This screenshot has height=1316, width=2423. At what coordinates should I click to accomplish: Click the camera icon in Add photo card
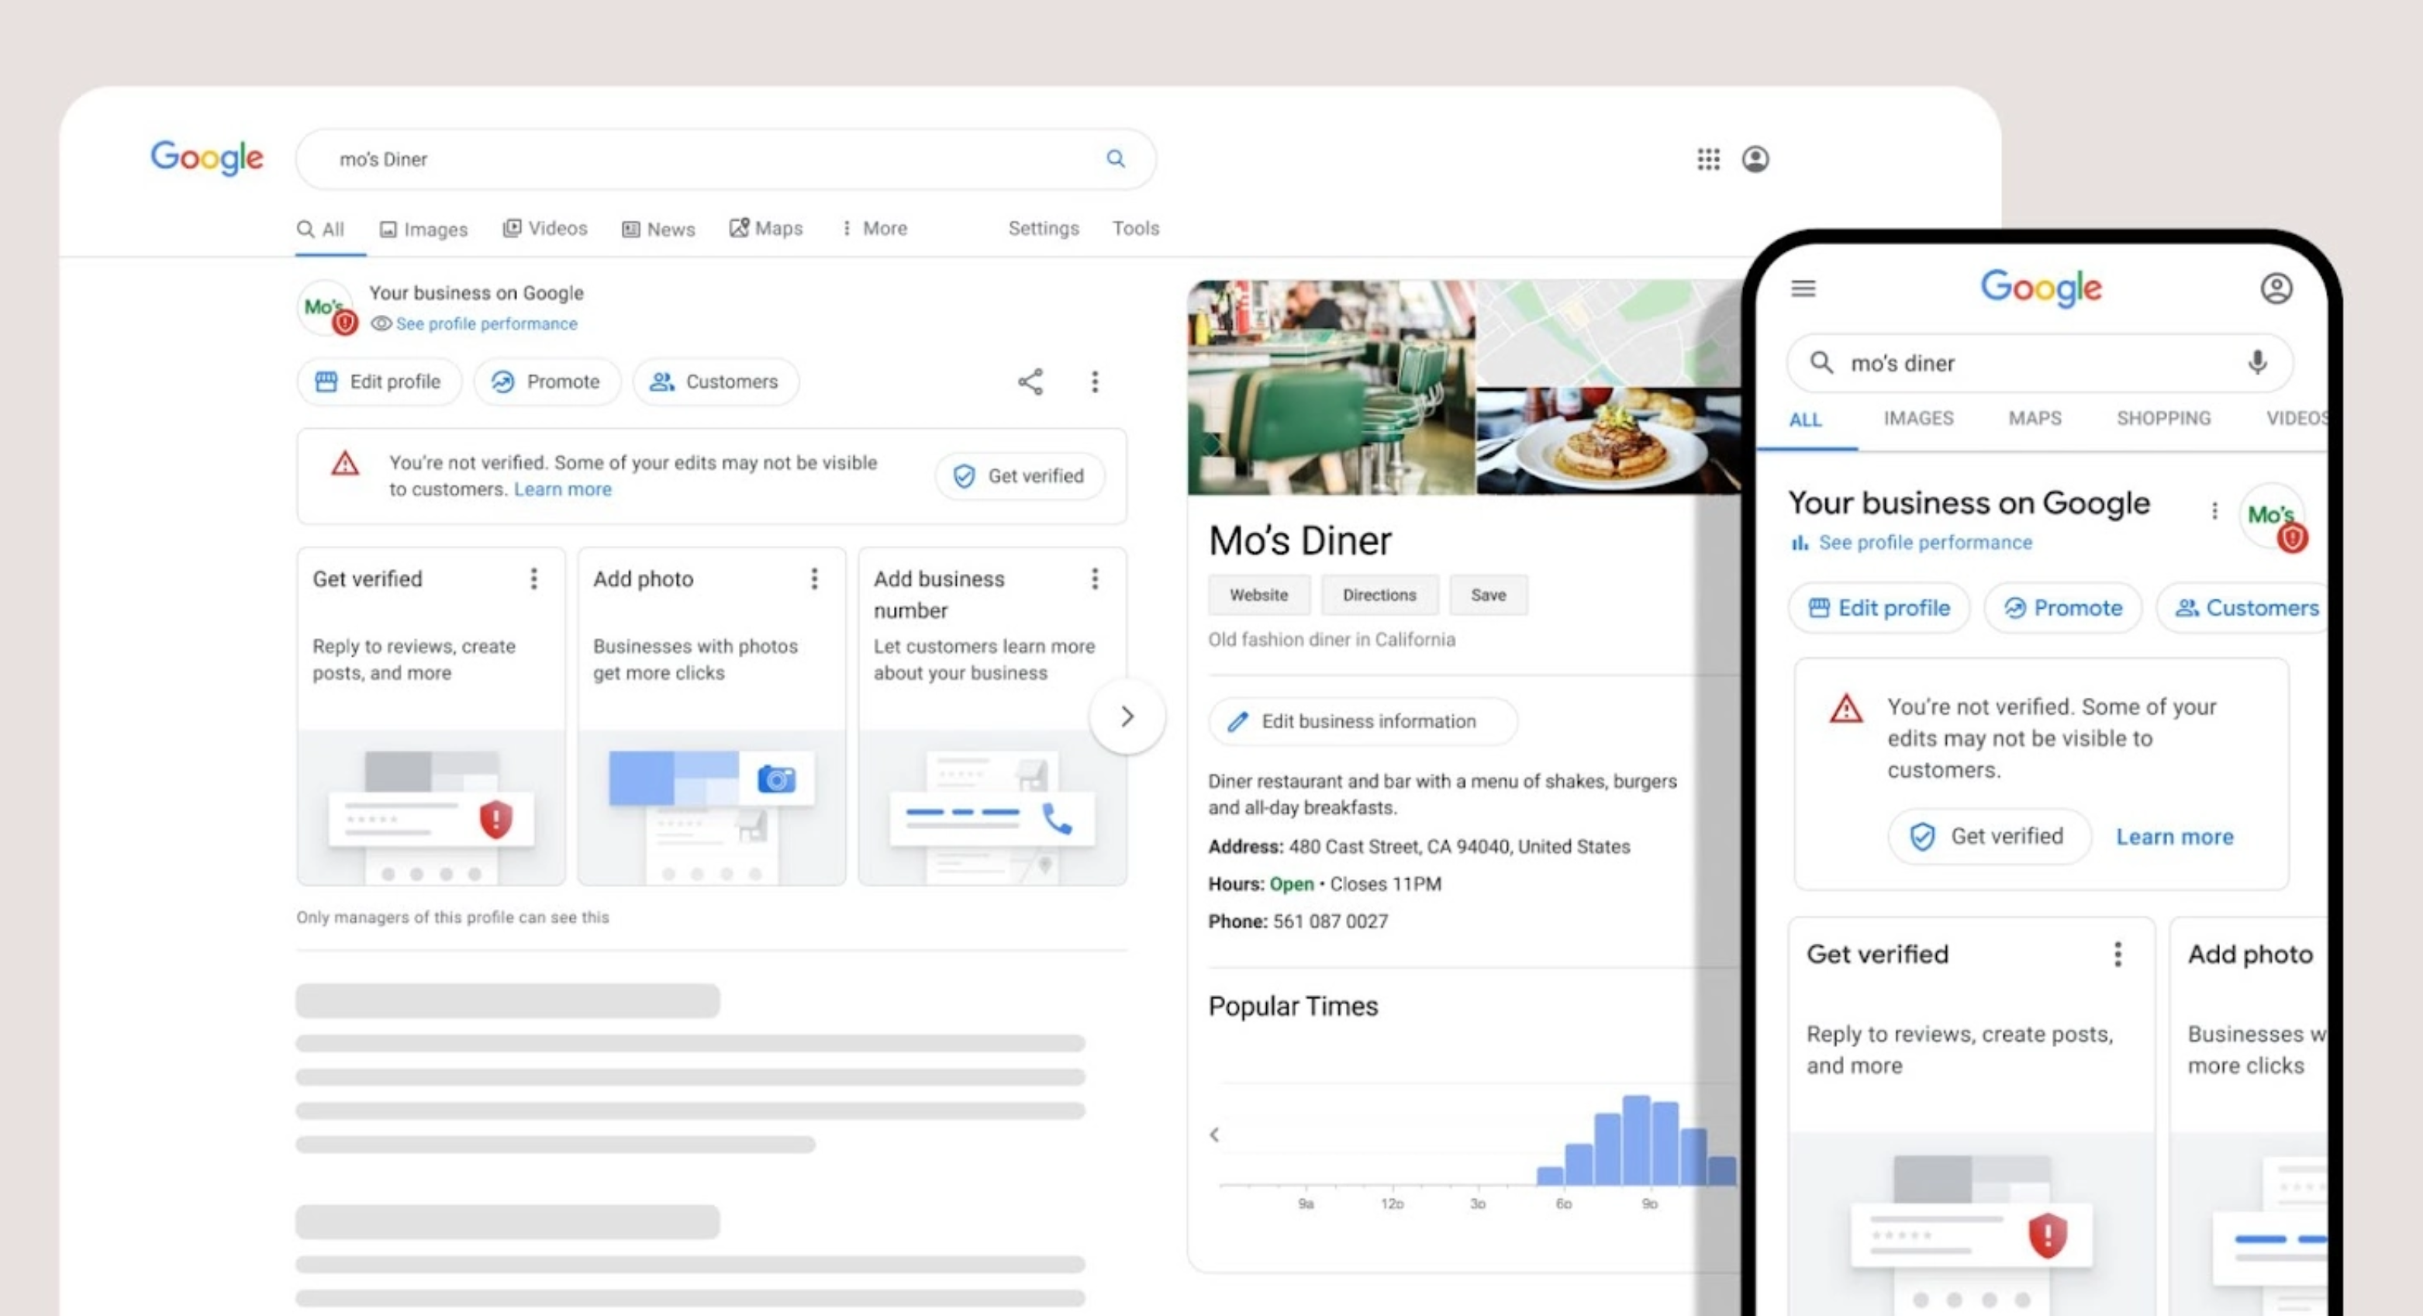pyautogui.click(x=776, y=779)
